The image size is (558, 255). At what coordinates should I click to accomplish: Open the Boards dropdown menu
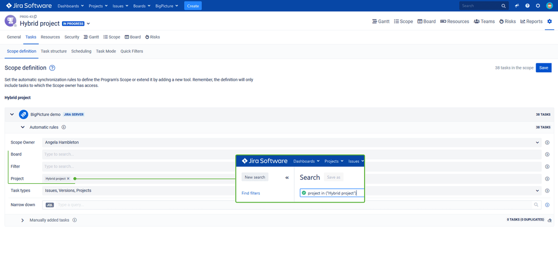(142, 6)
